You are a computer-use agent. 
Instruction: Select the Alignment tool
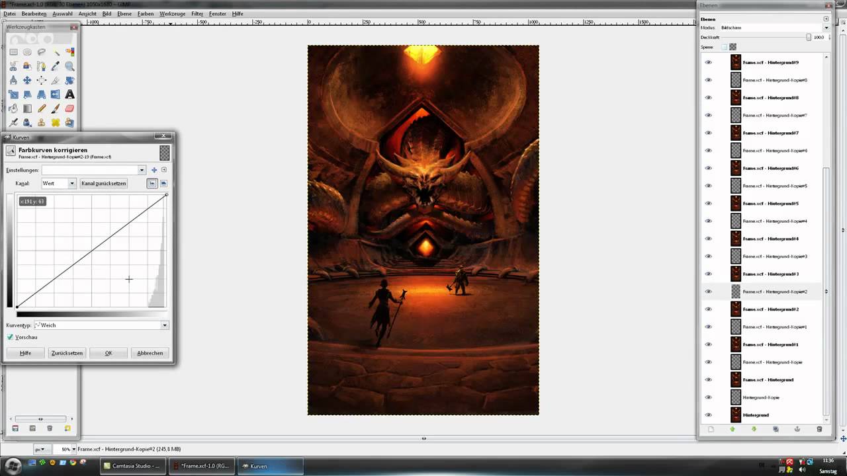click(x=42, y=81)
